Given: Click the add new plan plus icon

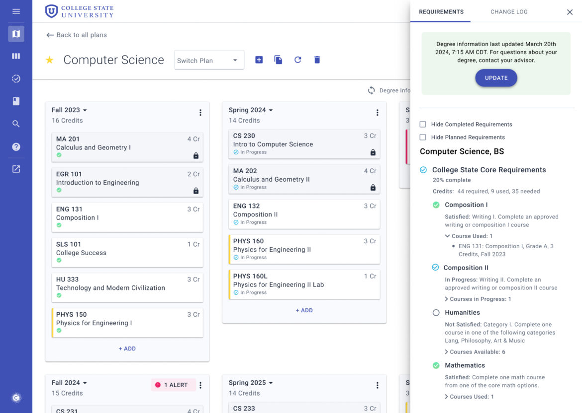Looking at the screenshot, I should coord(259,60).
